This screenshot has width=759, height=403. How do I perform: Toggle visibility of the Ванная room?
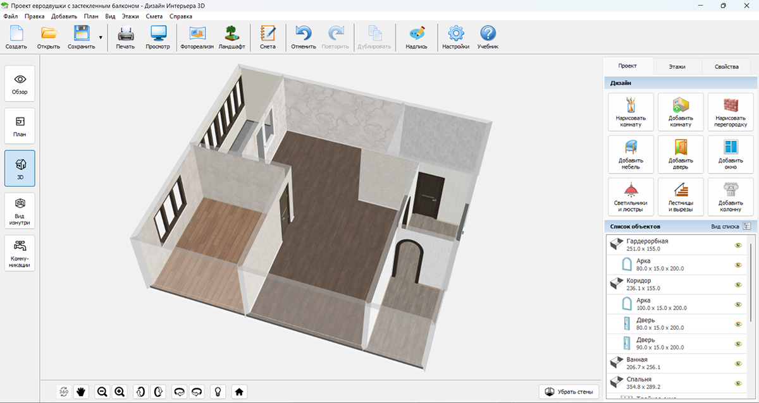pos(737,363)
